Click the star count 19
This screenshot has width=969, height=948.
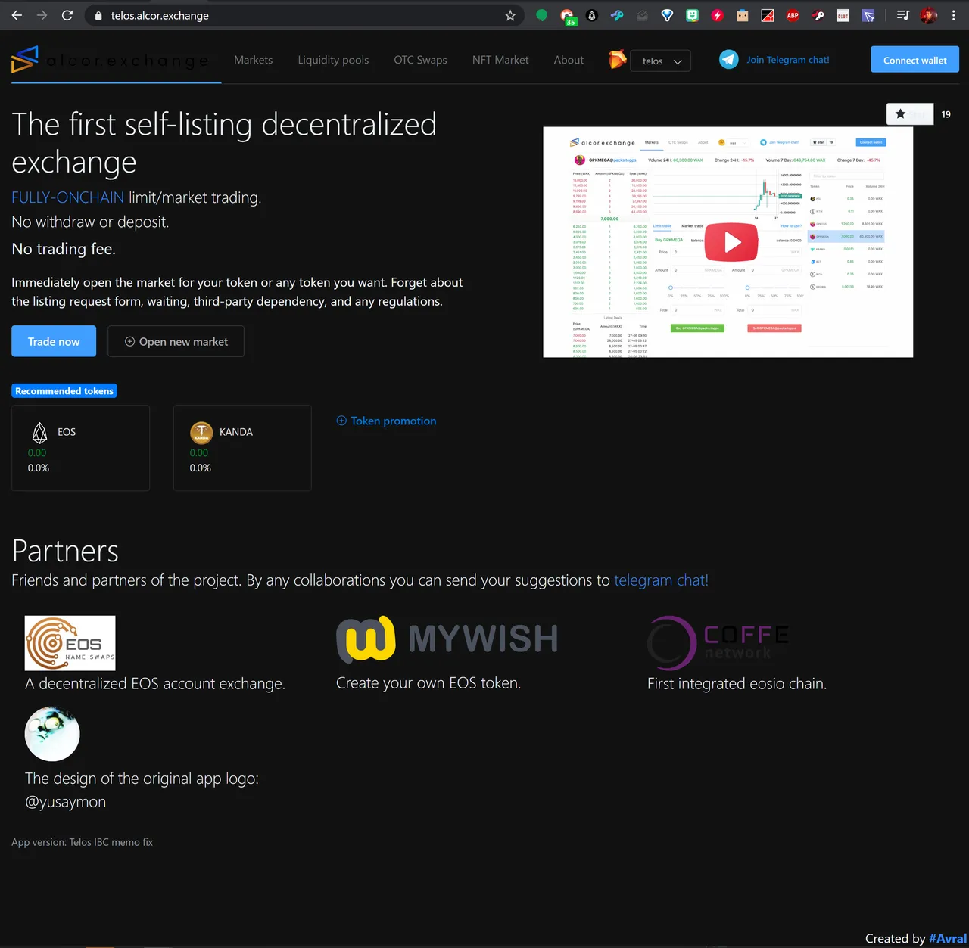coord(946,114)
